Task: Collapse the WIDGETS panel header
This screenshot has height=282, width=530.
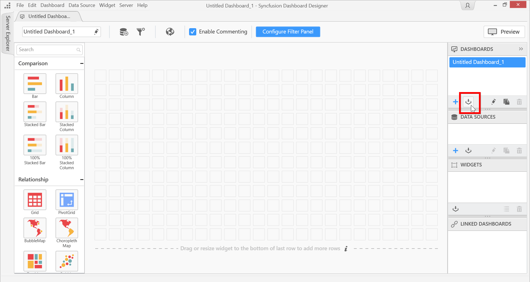Action: pyautogui.click(x=487, y=165)
